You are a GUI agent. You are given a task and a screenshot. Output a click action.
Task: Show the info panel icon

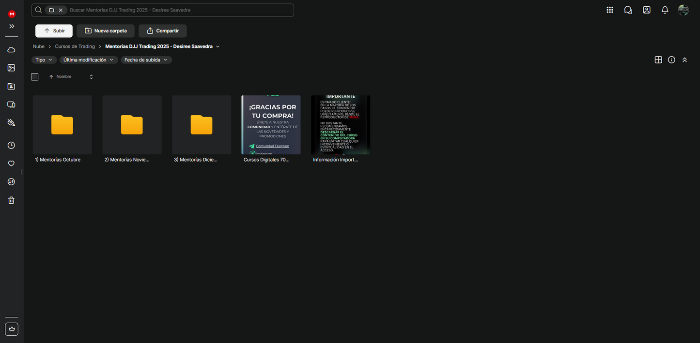point(671,60)
